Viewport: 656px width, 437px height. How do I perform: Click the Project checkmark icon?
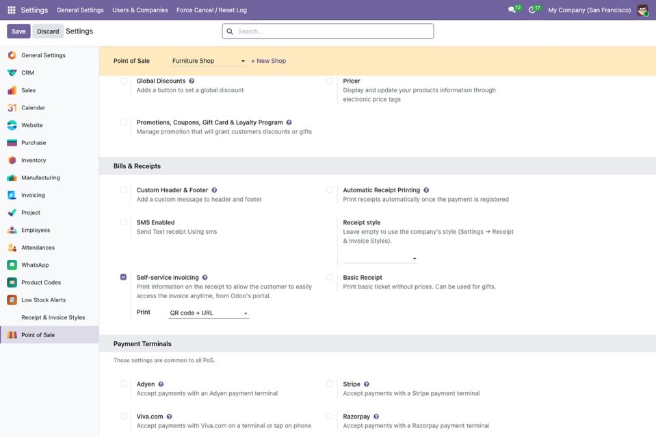pyautogui.click(x=12, y=213)
